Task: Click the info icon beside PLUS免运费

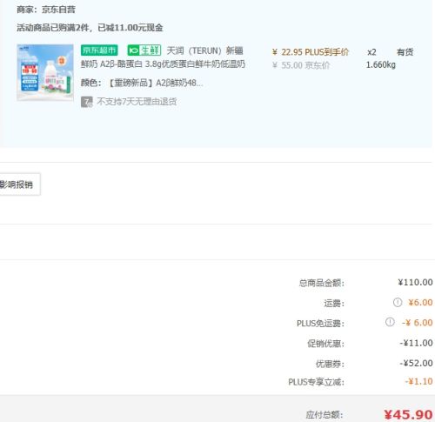Action: click(x=390, y=322)
